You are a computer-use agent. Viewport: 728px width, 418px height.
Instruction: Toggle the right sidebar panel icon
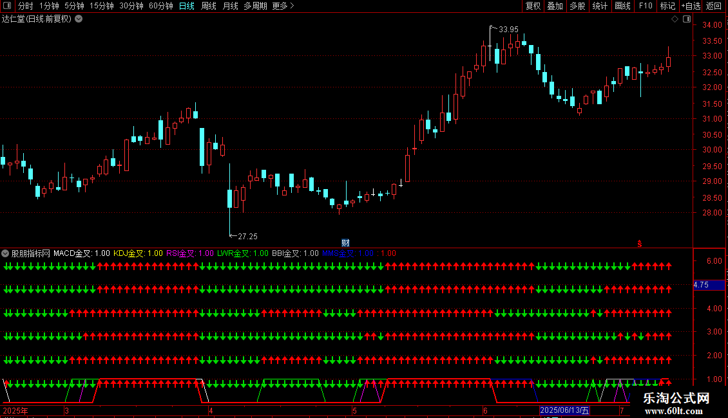point(687,19)
